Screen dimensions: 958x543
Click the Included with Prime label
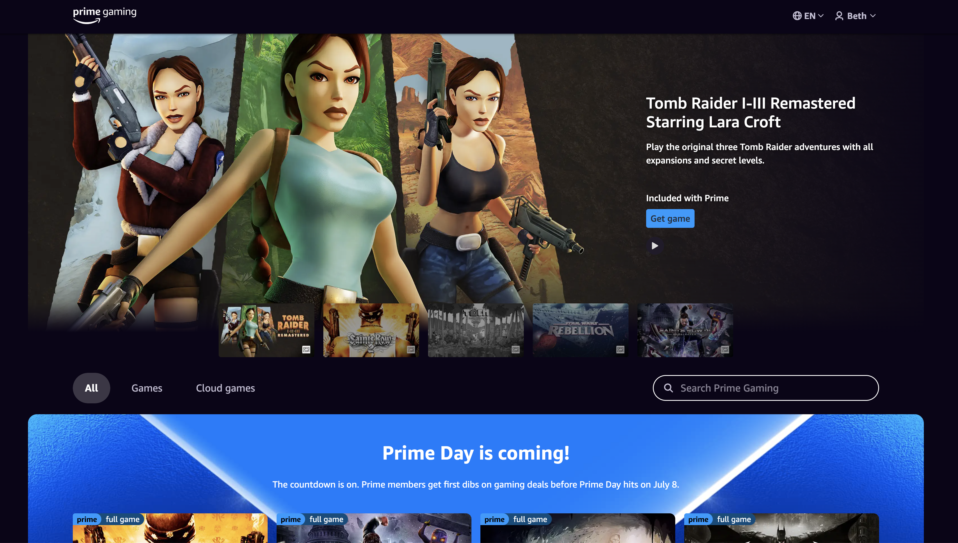pos(687,198)
